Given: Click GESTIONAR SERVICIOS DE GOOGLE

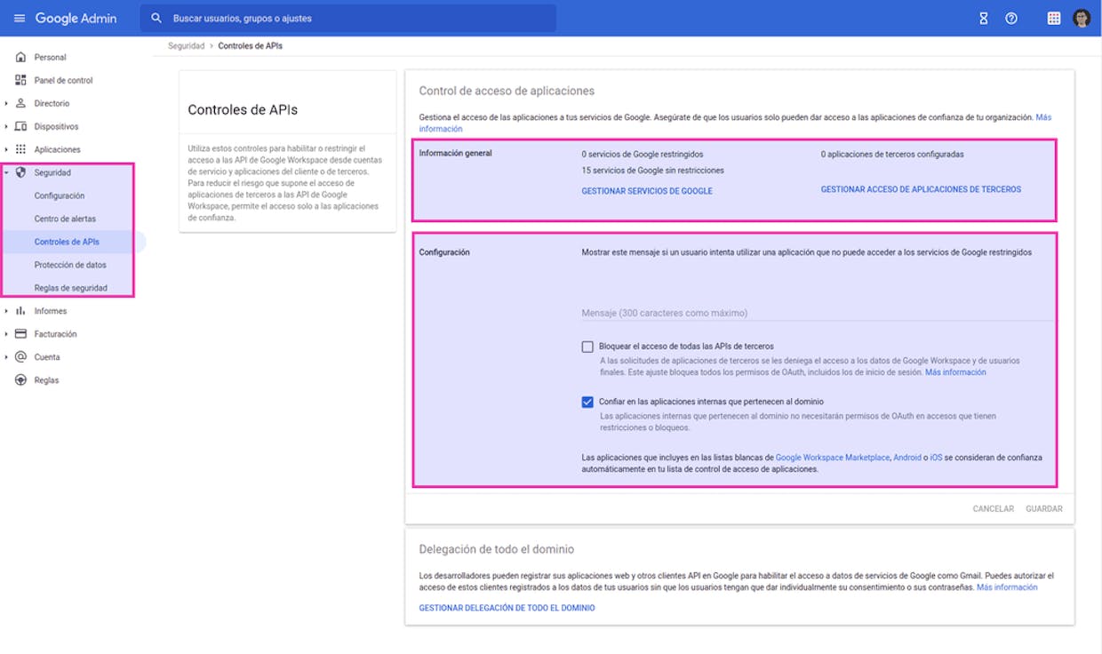Looking at the screenshot, I should click(x=647, y=191).
